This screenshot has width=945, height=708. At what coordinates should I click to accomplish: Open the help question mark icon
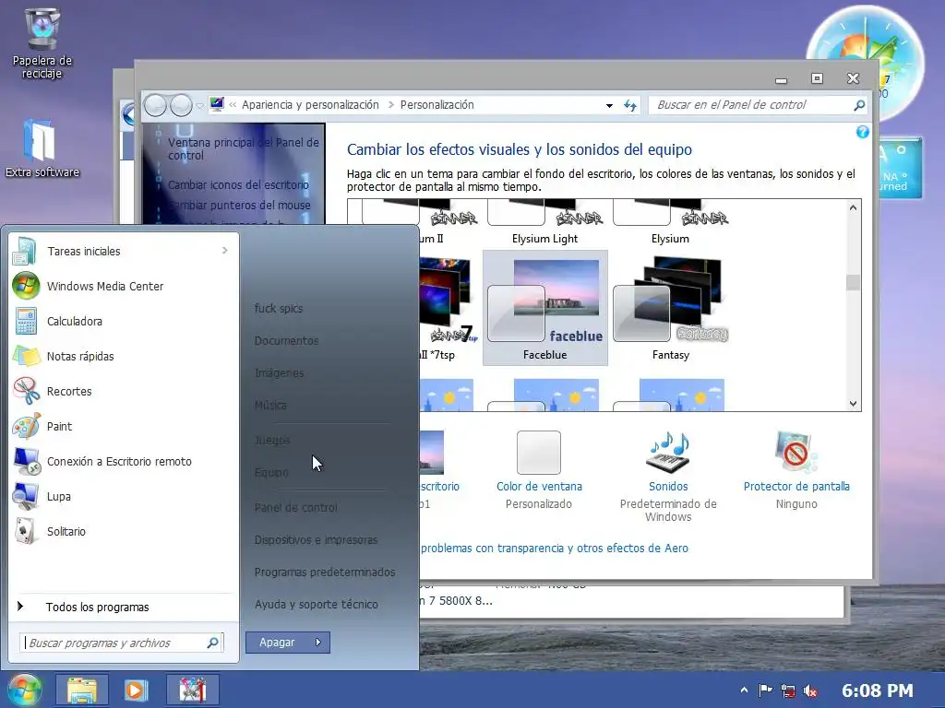863,132
